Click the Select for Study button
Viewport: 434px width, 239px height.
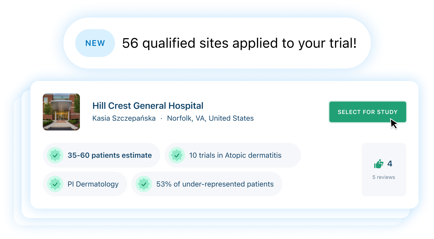point(368,112)
